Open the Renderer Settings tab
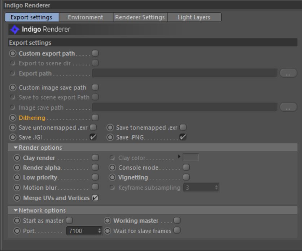The width and height of the screenshot is (302, 251). pyautogui.click(x=140, y=17)
